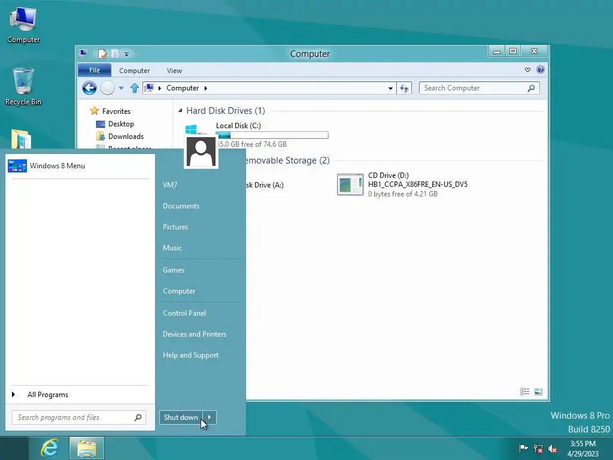
Task: Click the arrow before Computer in path
Action: click(159, 88)
